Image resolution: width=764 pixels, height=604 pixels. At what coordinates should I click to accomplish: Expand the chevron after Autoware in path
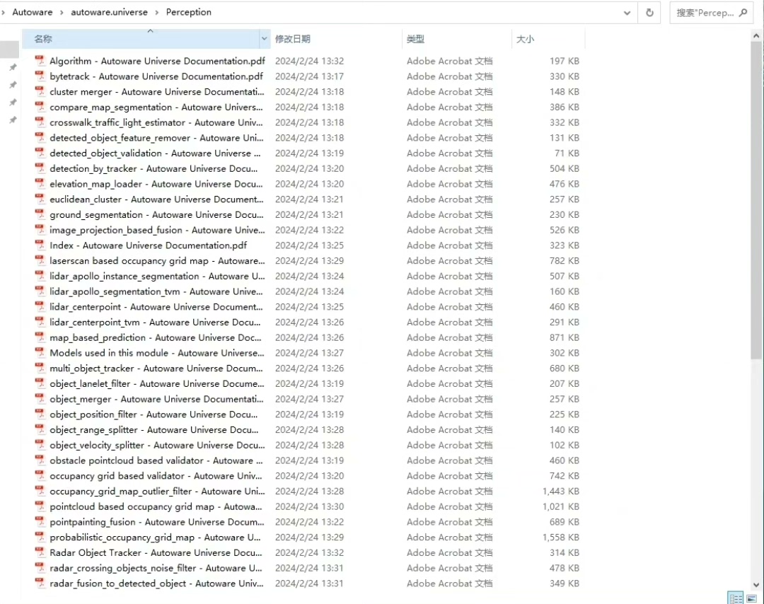coord(62,12)
